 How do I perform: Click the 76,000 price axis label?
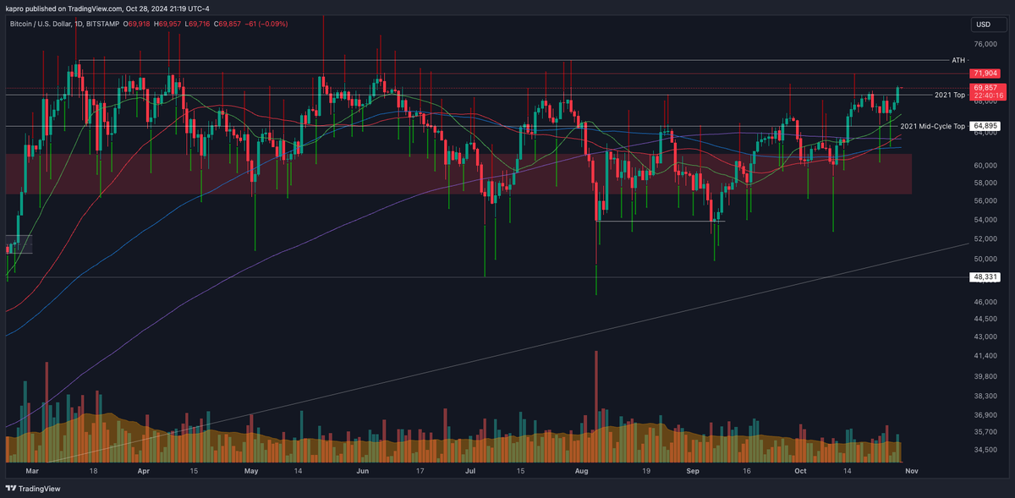pos(984,45)
